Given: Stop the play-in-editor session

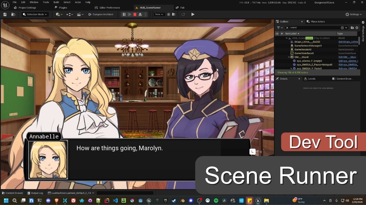Looking at the screenshot, I should pyautogui.click(x=135, y=14).
